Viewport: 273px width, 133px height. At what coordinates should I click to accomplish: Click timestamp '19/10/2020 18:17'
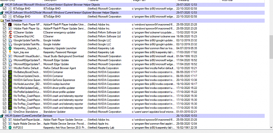[186, 84]
